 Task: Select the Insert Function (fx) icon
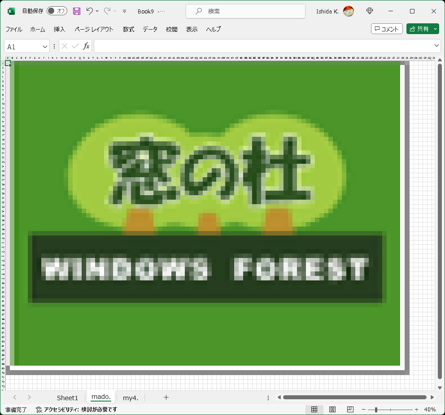87,46
